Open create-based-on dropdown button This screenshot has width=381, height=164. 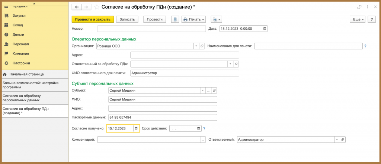216,19
